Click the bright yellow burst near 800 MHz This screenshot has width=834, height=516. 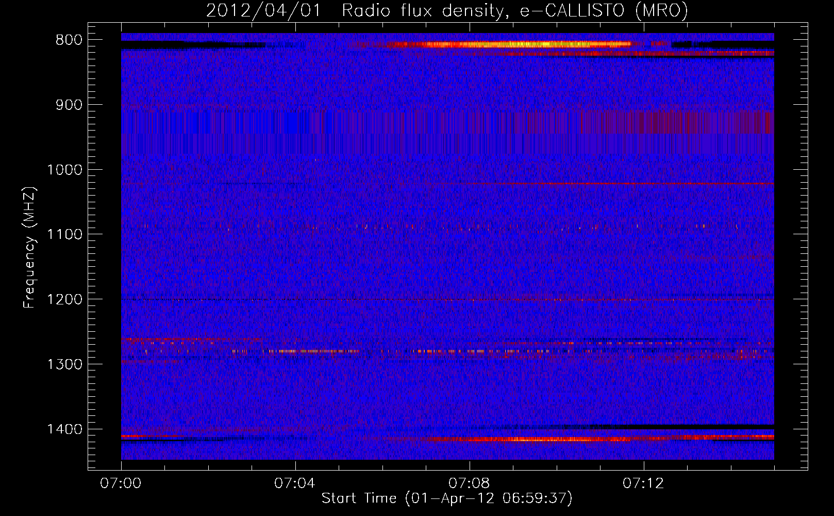coord(508,44)
